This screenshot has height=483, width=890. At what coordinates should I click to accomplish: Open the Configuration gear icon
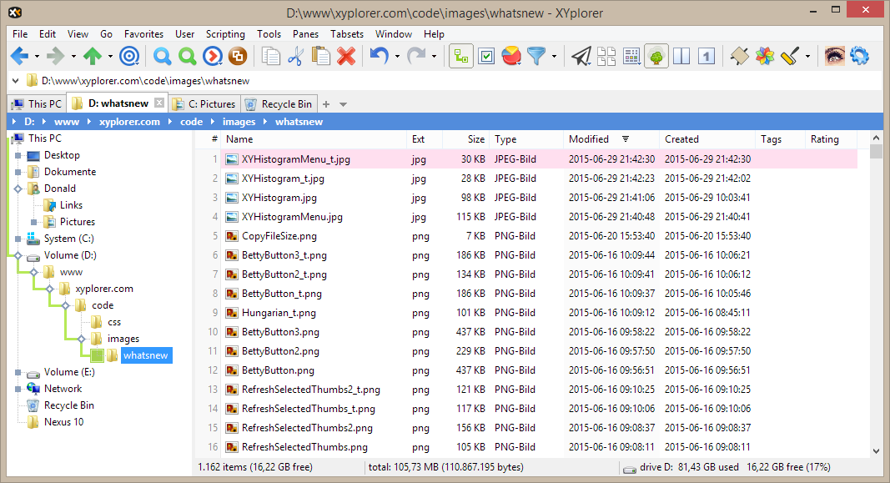(860, 56)
